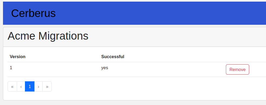The width and height of the screenshot is (266, 105).
Task: Click the Version column header
Action: 18,57
